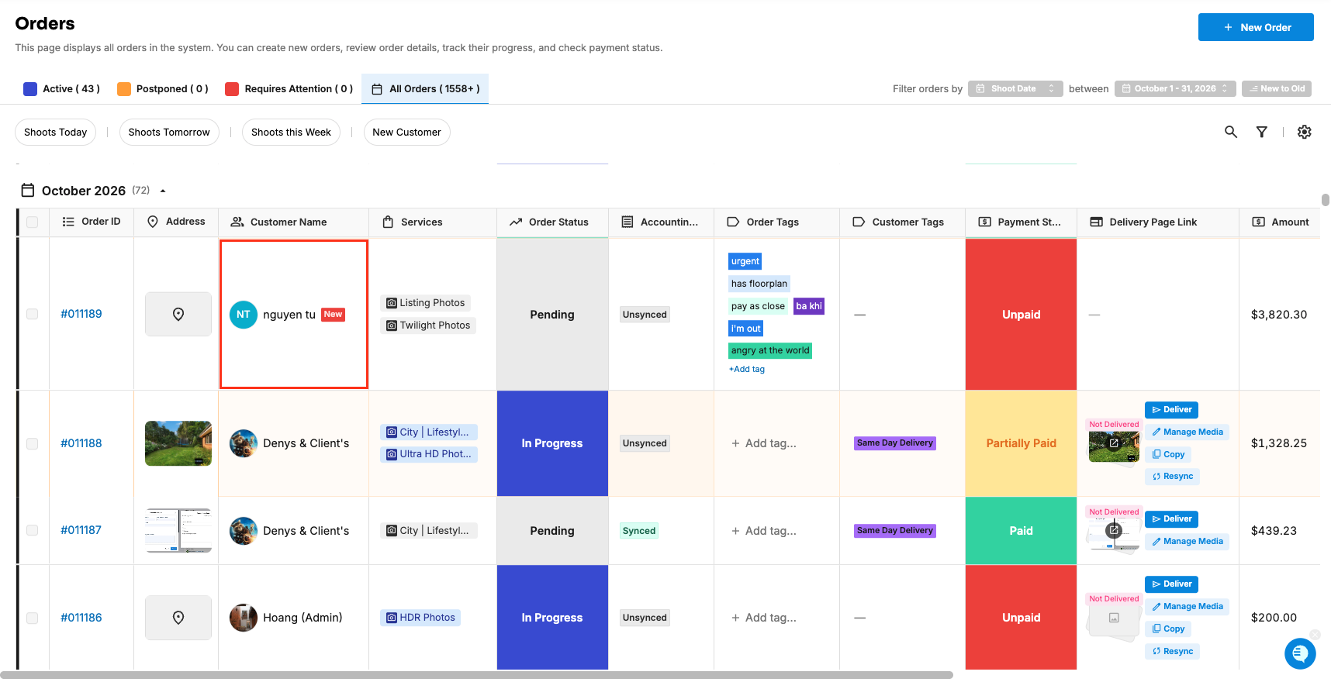This screenshot has height=682, width=1331.
Task: Click address pin icon for order #011186
Action: coord(178,618)
